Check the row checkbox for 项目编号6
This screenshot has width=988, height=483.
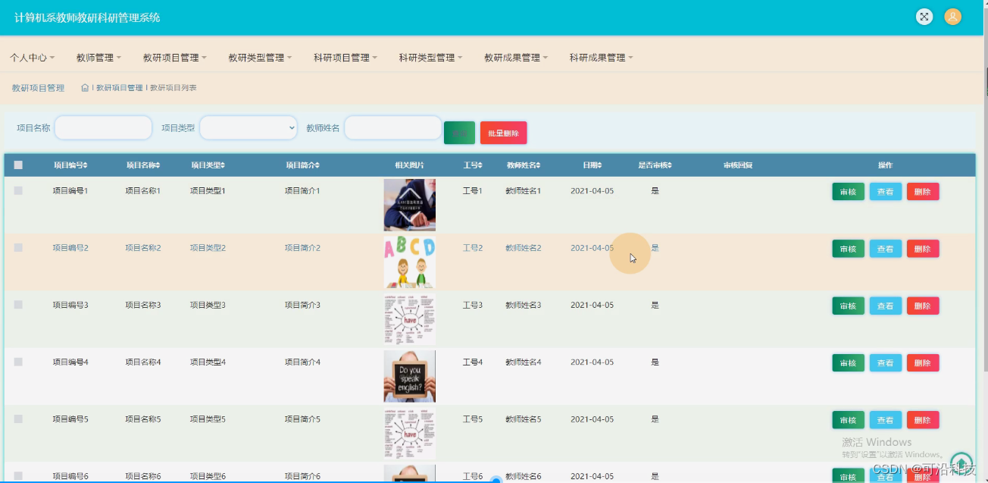point(18,475)
